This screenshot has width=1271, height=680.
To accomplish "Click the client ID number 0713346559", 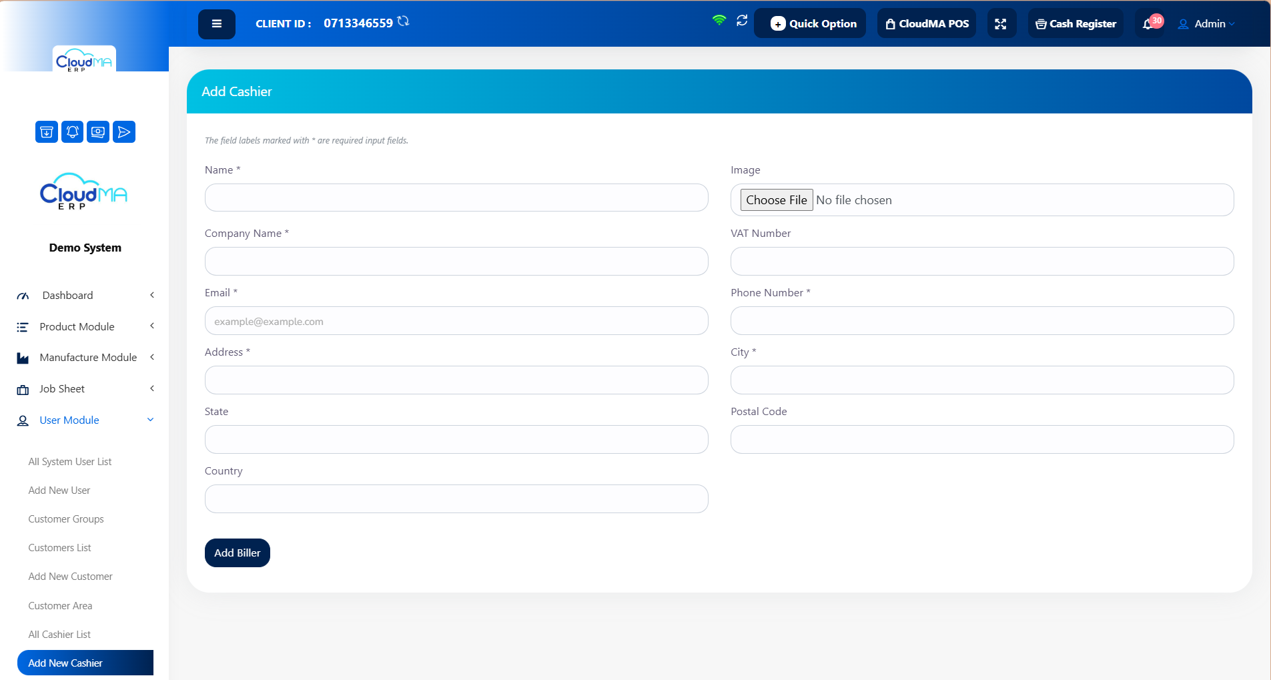I will click(358, 23).
